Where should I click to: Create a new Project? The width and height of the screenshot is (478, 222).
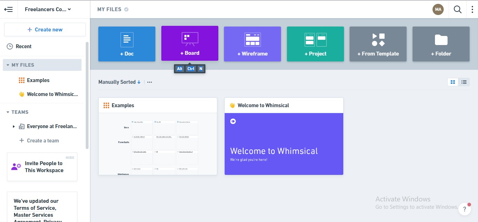(315, 44)
